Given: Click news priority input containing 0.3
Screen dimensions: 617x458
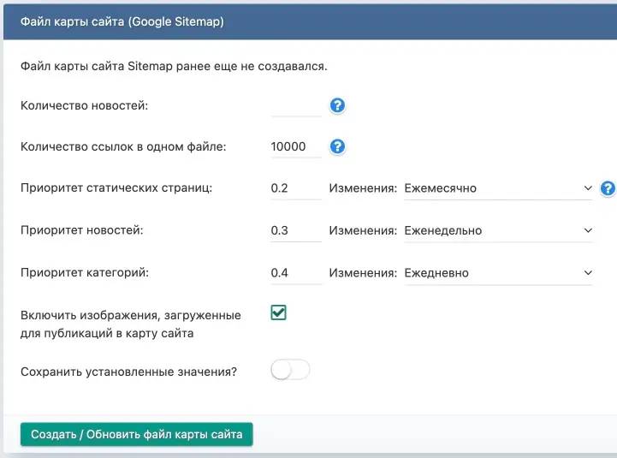Looking at the screenshot, I should click(295, 230).
